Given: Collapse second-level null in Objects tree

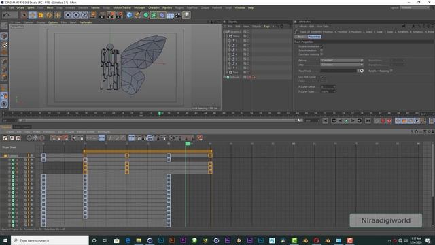Looking at the screenshot, I should 226,36.
